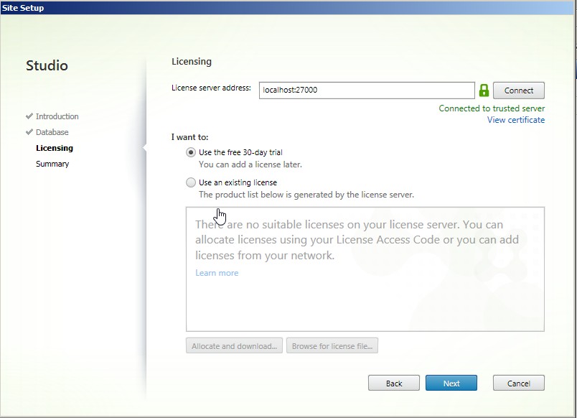577x418 pixels.
Task: Click the checkmark icon beside Introduction
Action: (29, 116)
